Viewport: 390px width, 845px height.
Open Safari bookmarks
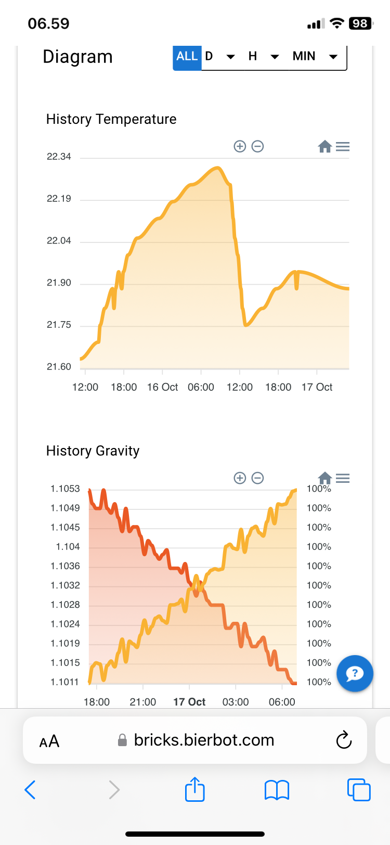277,790
